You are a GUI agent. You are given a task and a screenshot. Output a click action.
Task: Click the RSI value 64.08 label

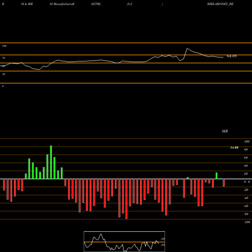[x=232, y=56]
